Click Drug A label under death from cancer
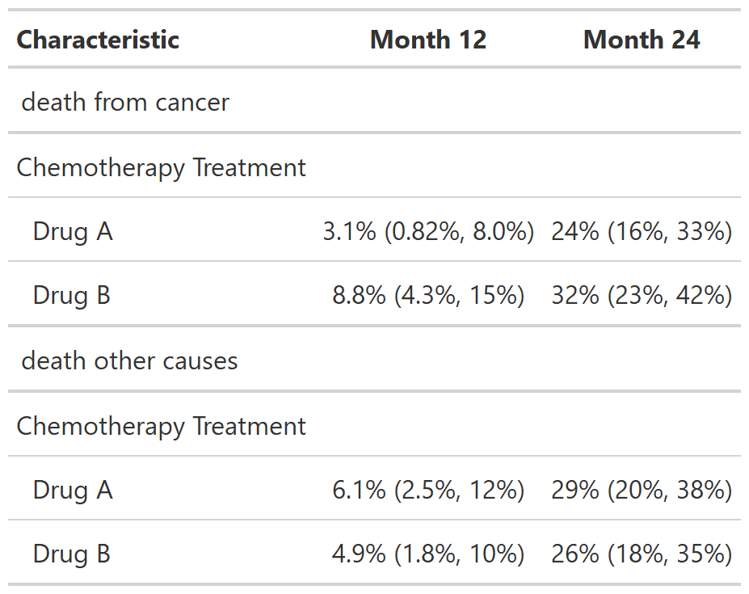The height and width of the screenshot is (594, 749). [73, 232]
